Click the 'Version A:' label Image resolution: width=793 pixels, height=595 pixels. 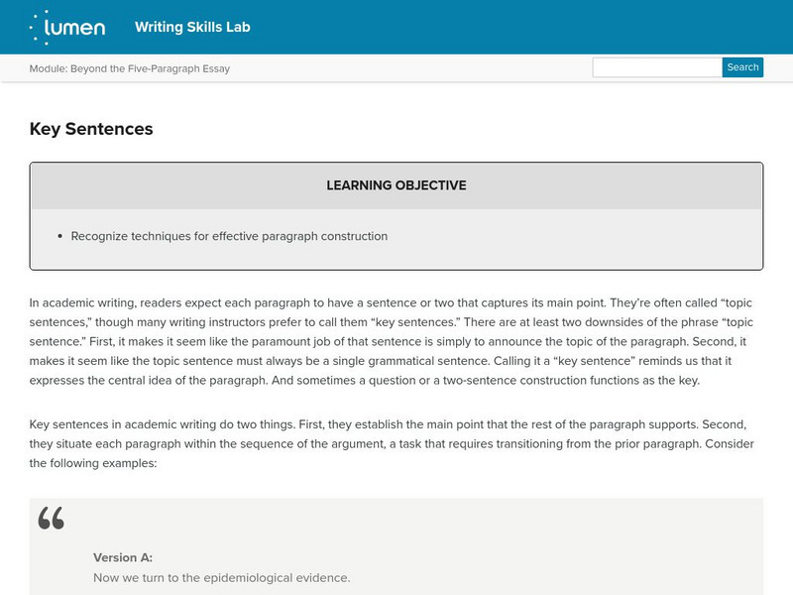click(x=123, y=557)
